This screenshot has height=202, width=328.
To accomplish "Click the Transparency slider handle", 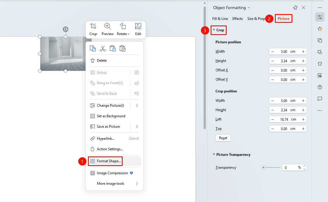I will (x=263, y=168).
